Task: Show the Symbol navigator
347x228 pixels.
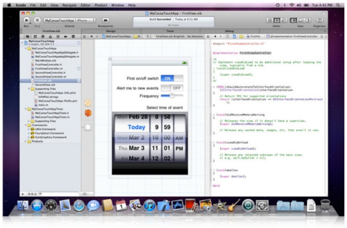Action: click(35, 37)
